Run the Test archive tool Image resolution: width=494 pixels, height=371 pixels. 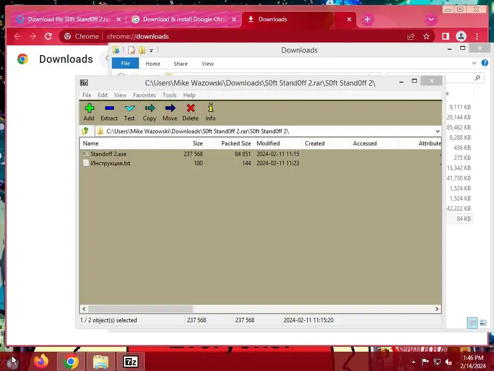click(129, 112)
